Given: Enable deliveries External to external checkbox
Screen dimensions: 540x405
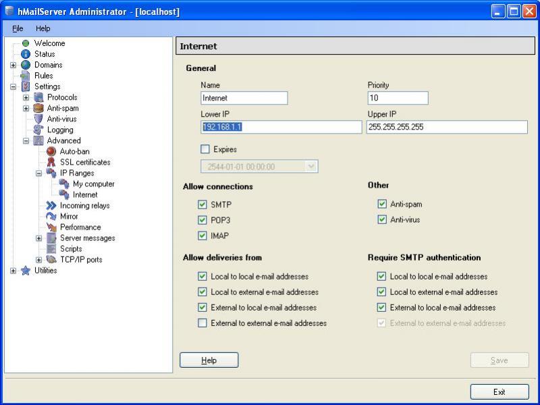Looking at the screenshot, I should coord(202,323).
